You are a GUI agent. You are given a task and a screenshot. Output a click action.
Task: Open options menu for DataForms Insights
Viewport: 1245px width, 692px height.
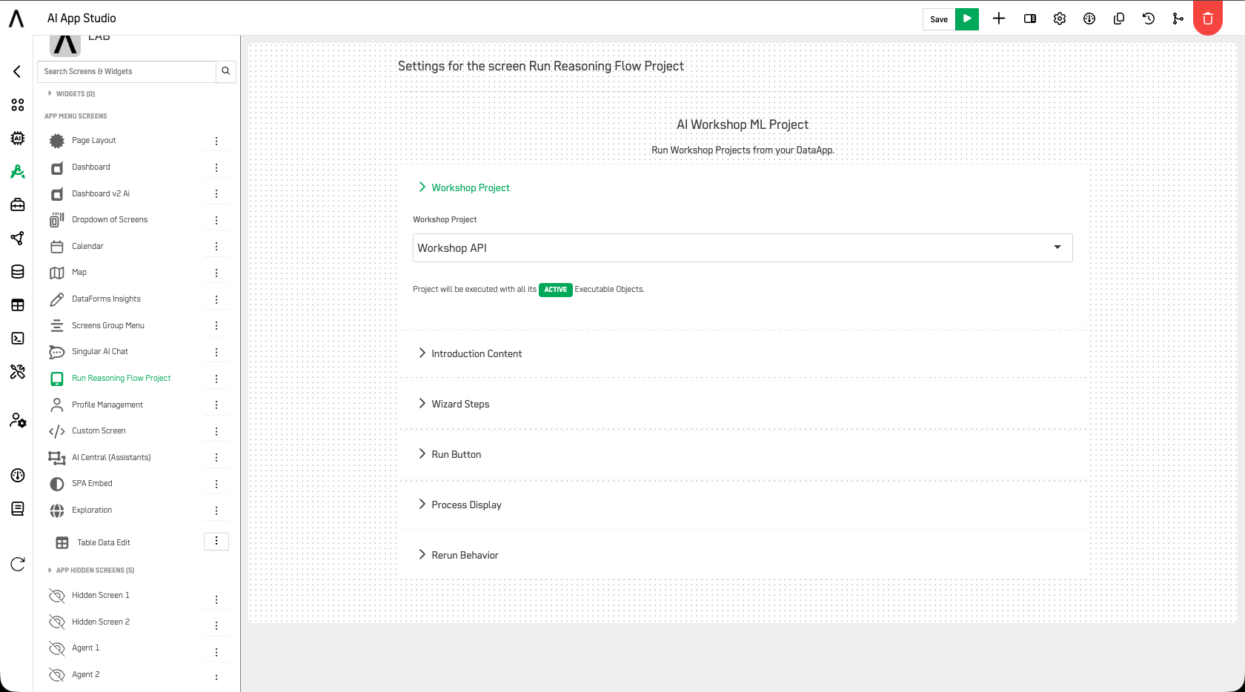pos(216,299)
